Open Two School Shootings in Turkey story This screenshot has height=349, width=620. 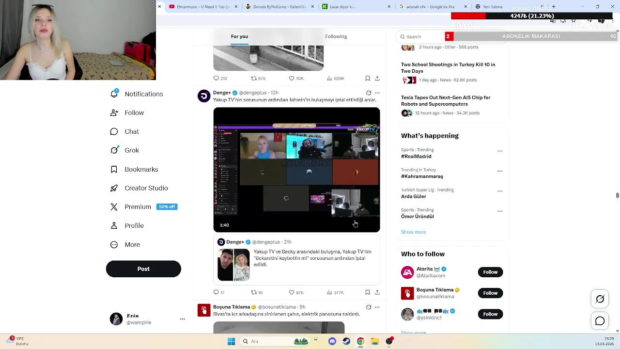point(448,67)
